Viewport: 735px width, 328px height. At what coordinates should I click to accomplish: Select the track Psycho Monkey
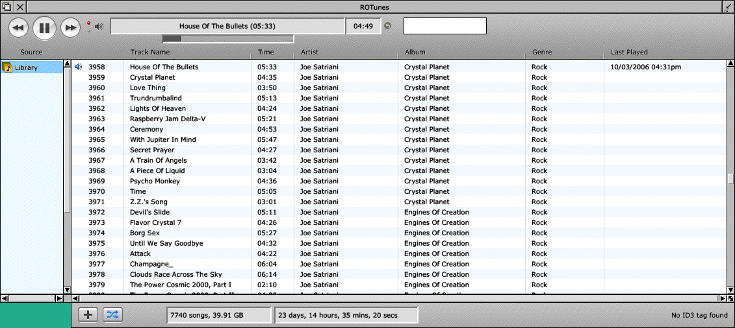tap(155, 181)
